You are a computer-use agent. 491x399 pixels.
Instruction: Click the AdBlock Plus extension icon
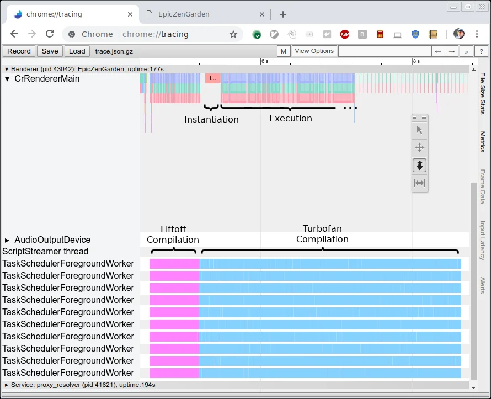344,34
